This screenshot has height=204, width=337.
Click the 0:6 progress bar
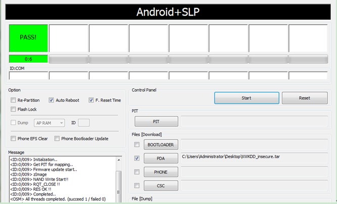pyautogui.click(x=28, y=59)
